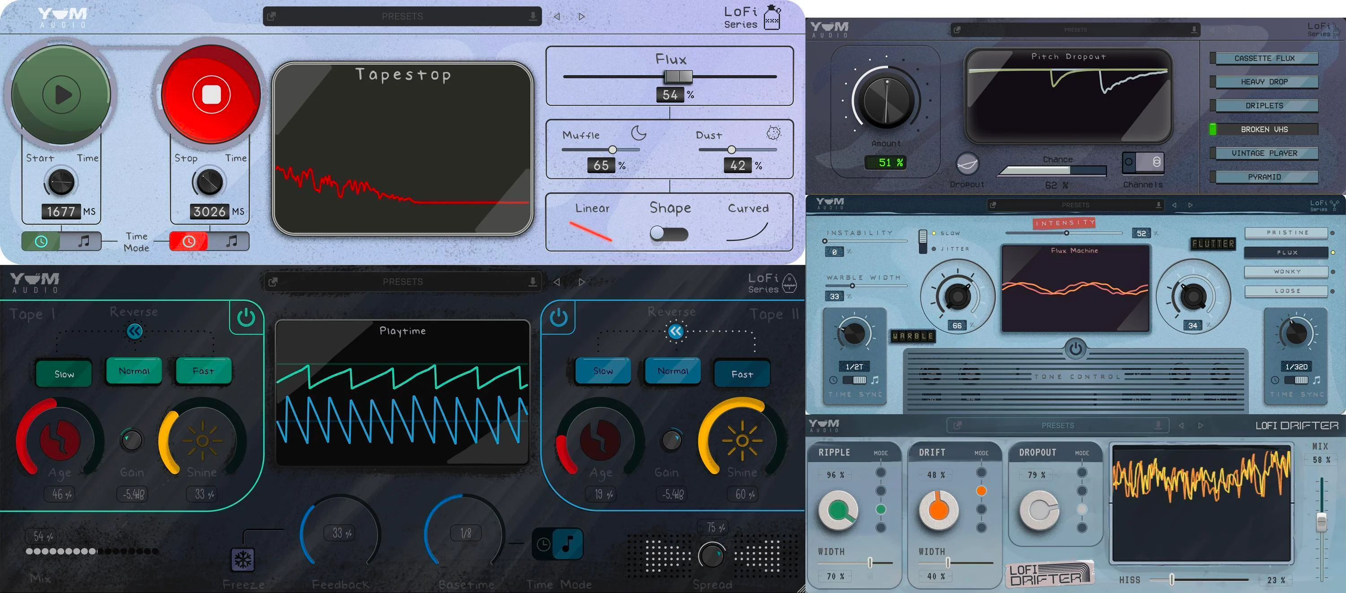Viewport: 1346px width, 593px height.
Task: Click the Pitch Dropout Amount knob
Action: pyautogui.click(x=886, y=101)
